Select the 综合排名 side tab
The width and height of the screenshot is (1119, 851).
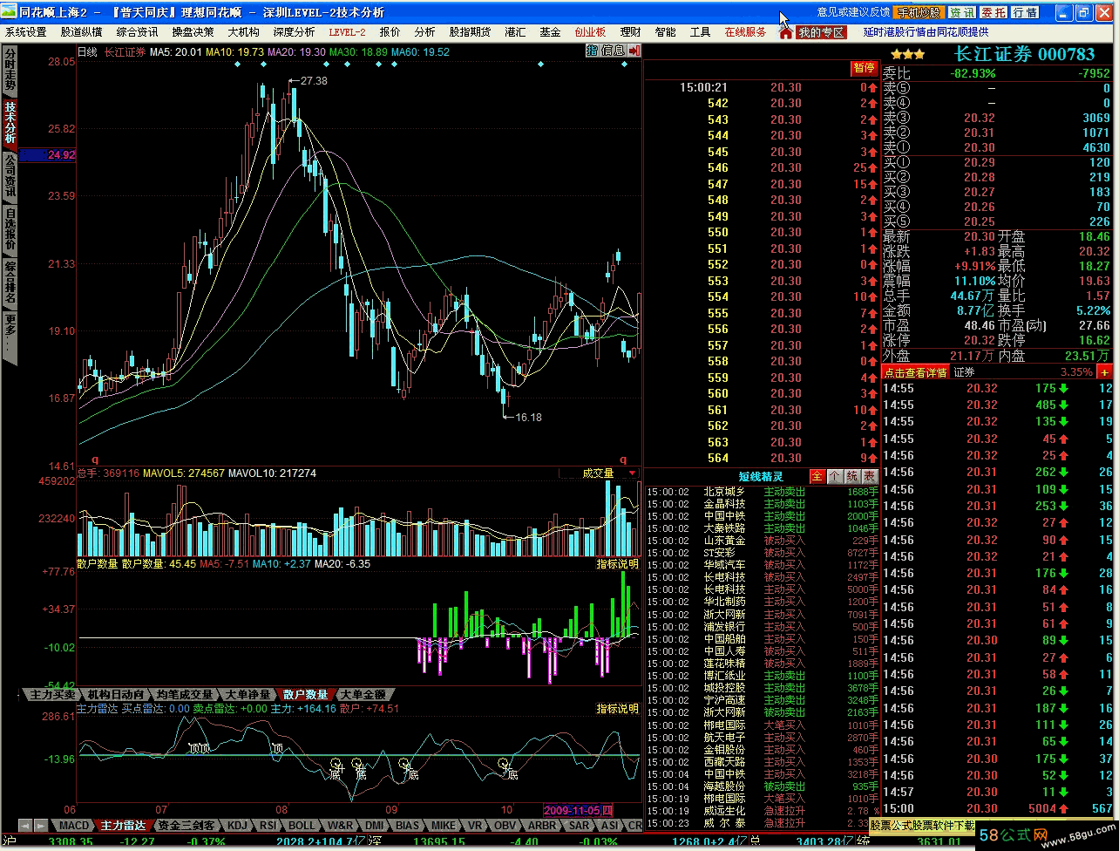10,282
